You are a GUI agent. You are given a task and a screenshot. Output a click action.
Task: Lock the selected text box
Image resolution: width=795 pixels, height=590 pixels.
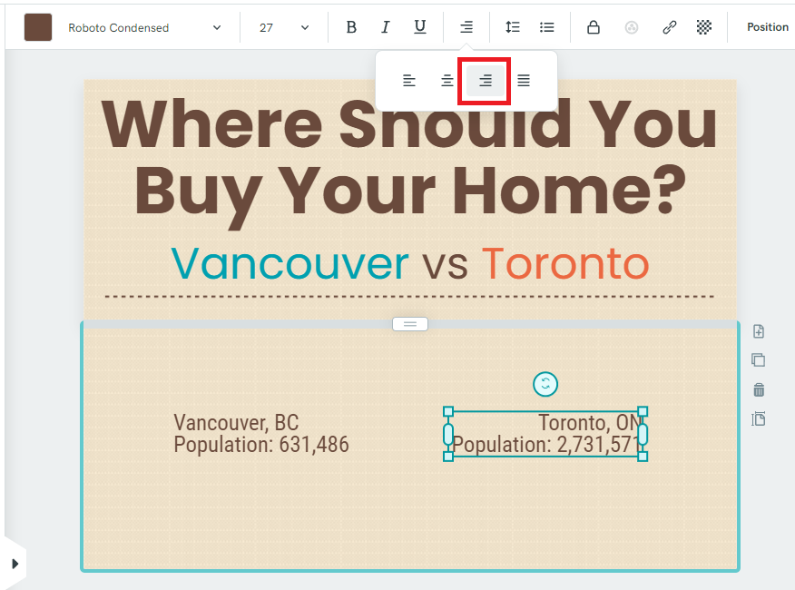point(594,26)
